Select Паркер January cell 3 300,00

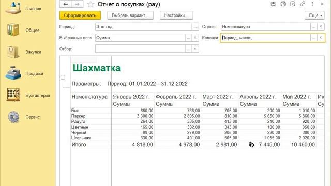tap(145, 116)
